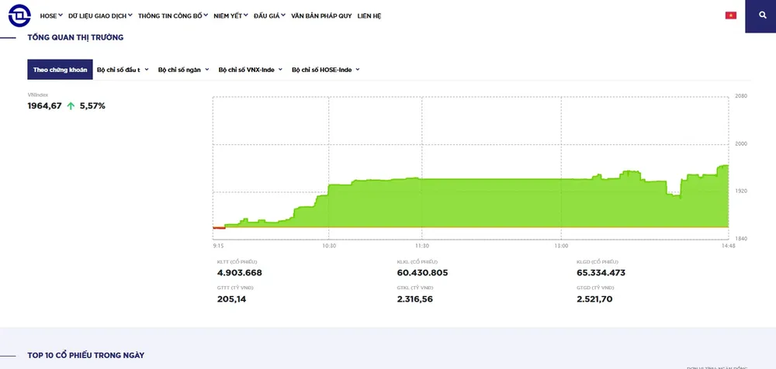Open the Bộ chỉ số VNX-Inde dropdown
This screenshot has width=776, height=369.
tap(250, 70)
